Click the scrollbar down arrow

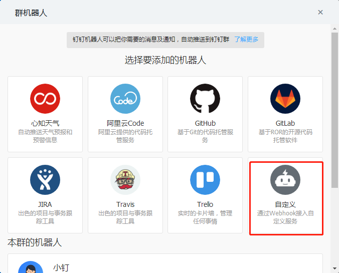pyautogui.click(x=334, y=268)
